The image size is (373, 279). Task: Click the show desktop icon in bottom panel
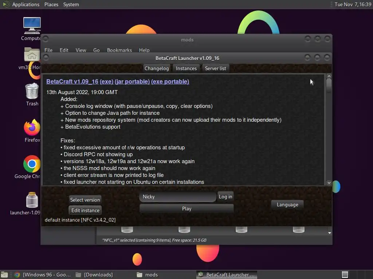point(4,275)
